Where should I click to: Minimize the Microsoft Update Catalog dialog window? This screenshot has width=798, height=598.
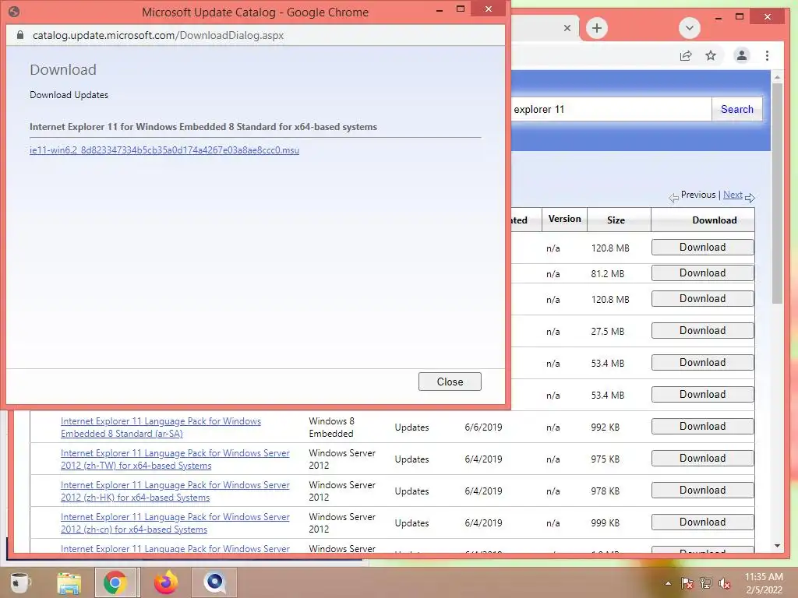(x=440, y=9)
